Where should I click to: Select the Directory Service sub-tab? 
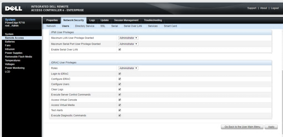click(x=85, y=26)
